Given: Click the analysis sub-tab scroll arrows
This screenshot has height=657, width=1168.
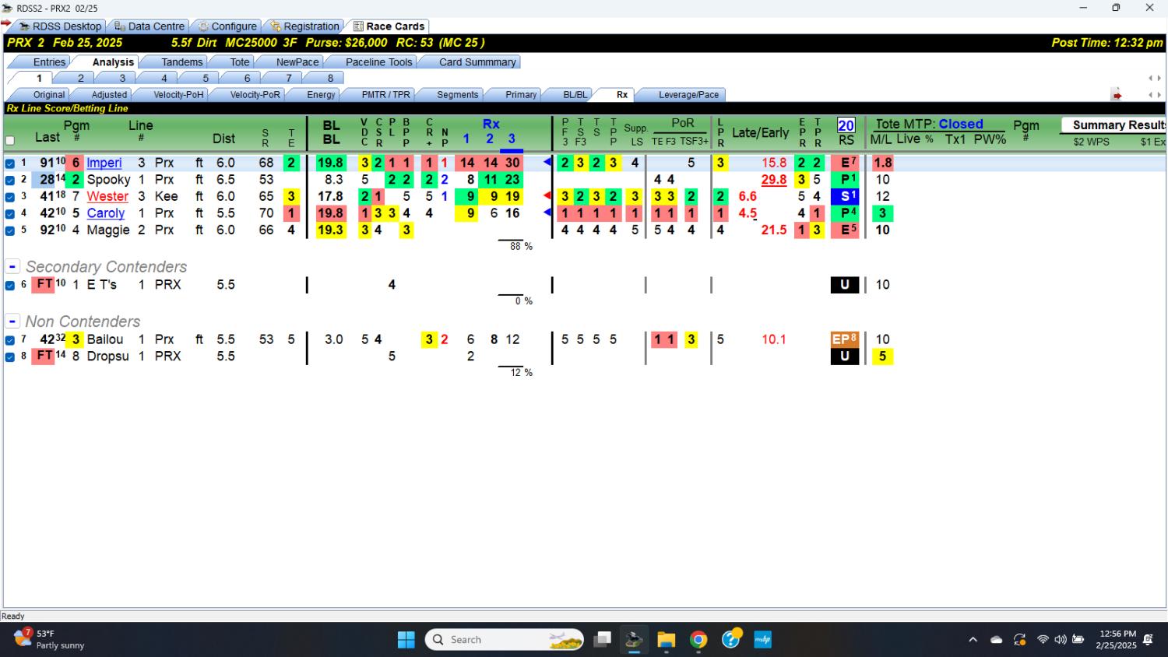Looking at the screenshot, I should point(1155,95).
